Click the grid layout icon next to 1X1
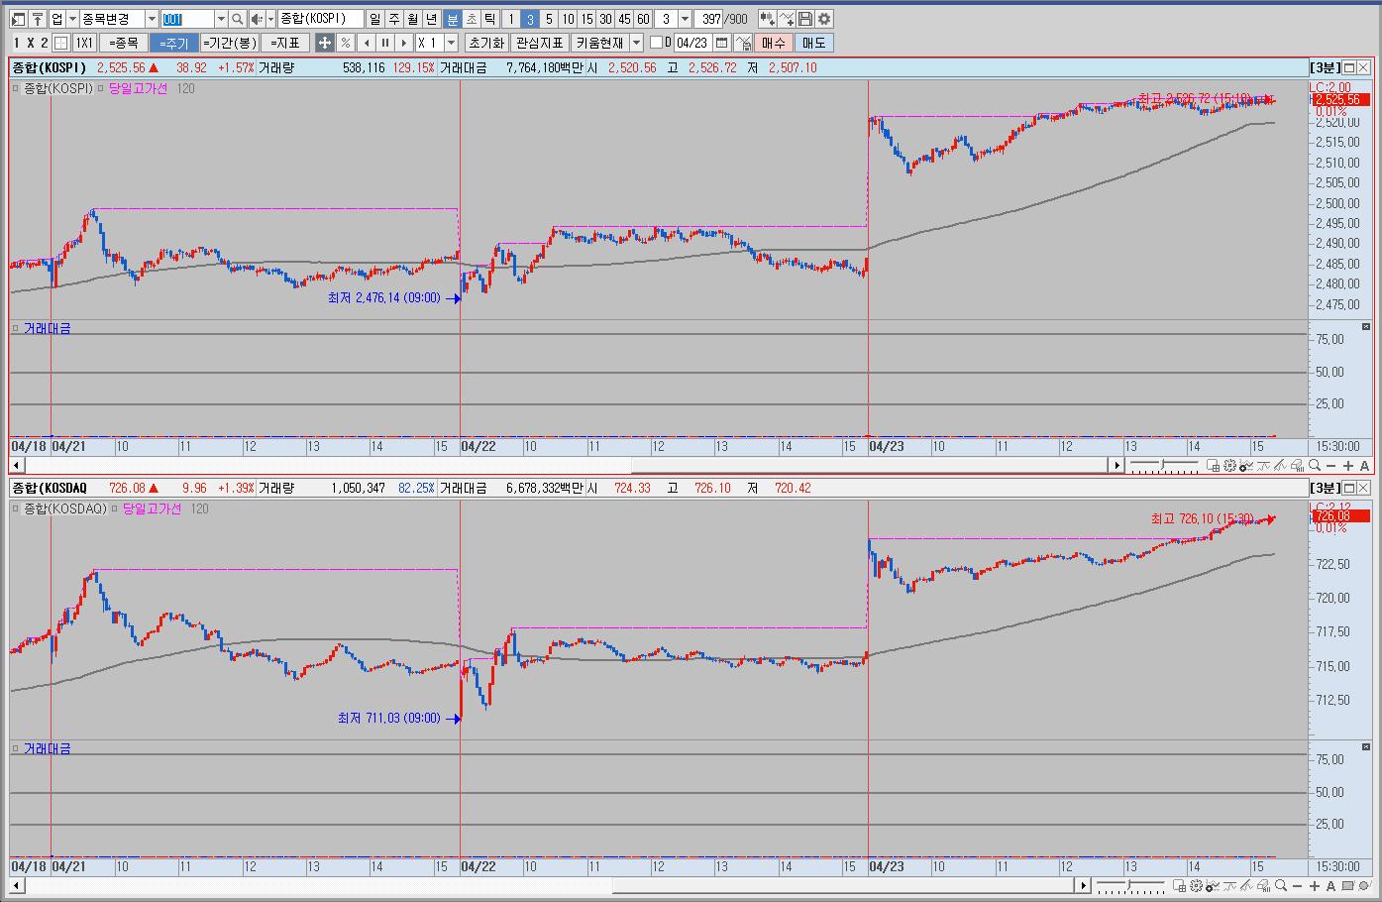Viewport: 1382px width, 902px height. pos(61,43)
